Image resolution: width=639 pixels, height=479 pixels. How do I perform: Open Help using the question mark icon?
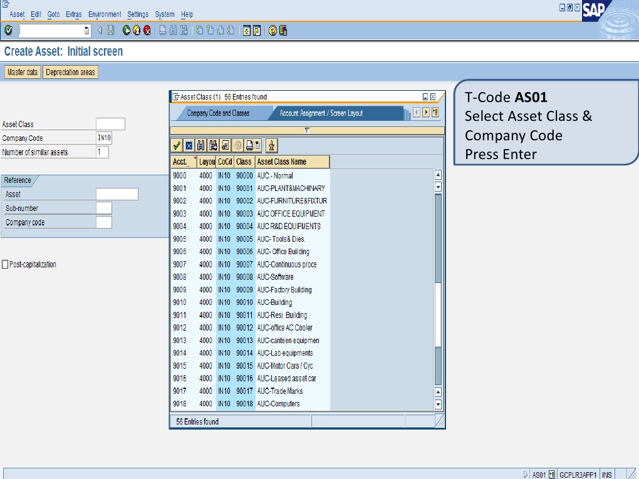pyautogui.click(x=273, y=29)
